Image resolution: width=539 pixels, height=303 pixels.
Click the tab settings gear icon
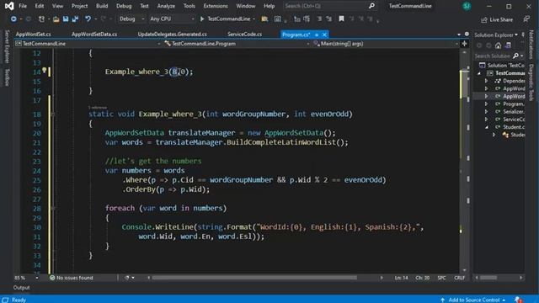[467, 34]
